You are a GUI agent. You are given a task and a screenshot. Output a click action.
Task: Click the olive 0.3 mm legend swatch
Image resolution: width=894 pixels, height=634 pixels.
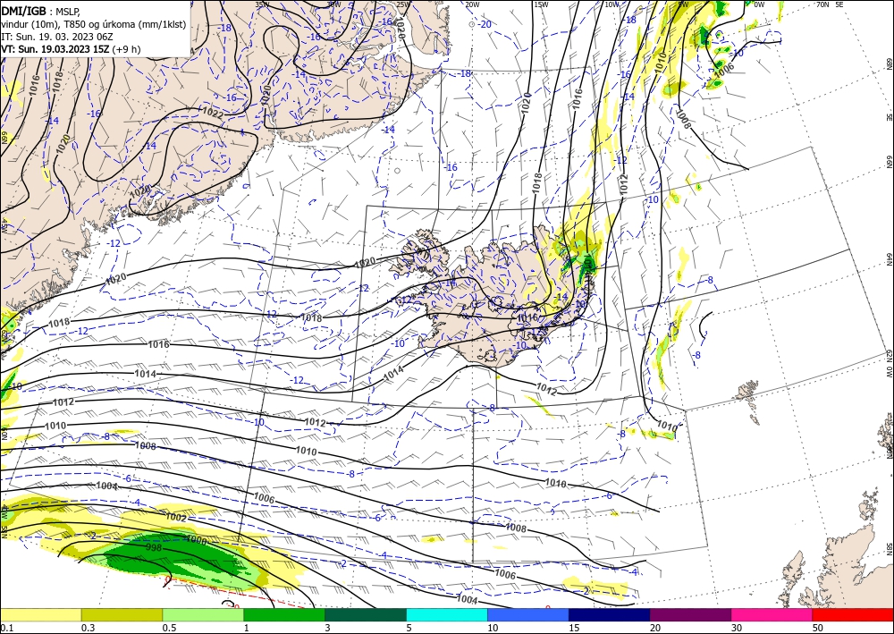click(122, 614)
